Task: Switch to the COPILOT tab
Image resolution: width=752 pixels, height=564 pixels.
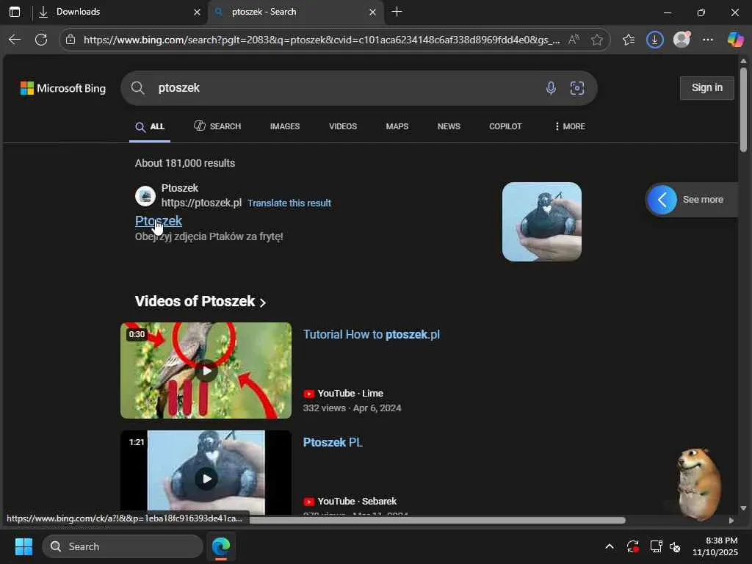Action: click(x=505, y=126)
